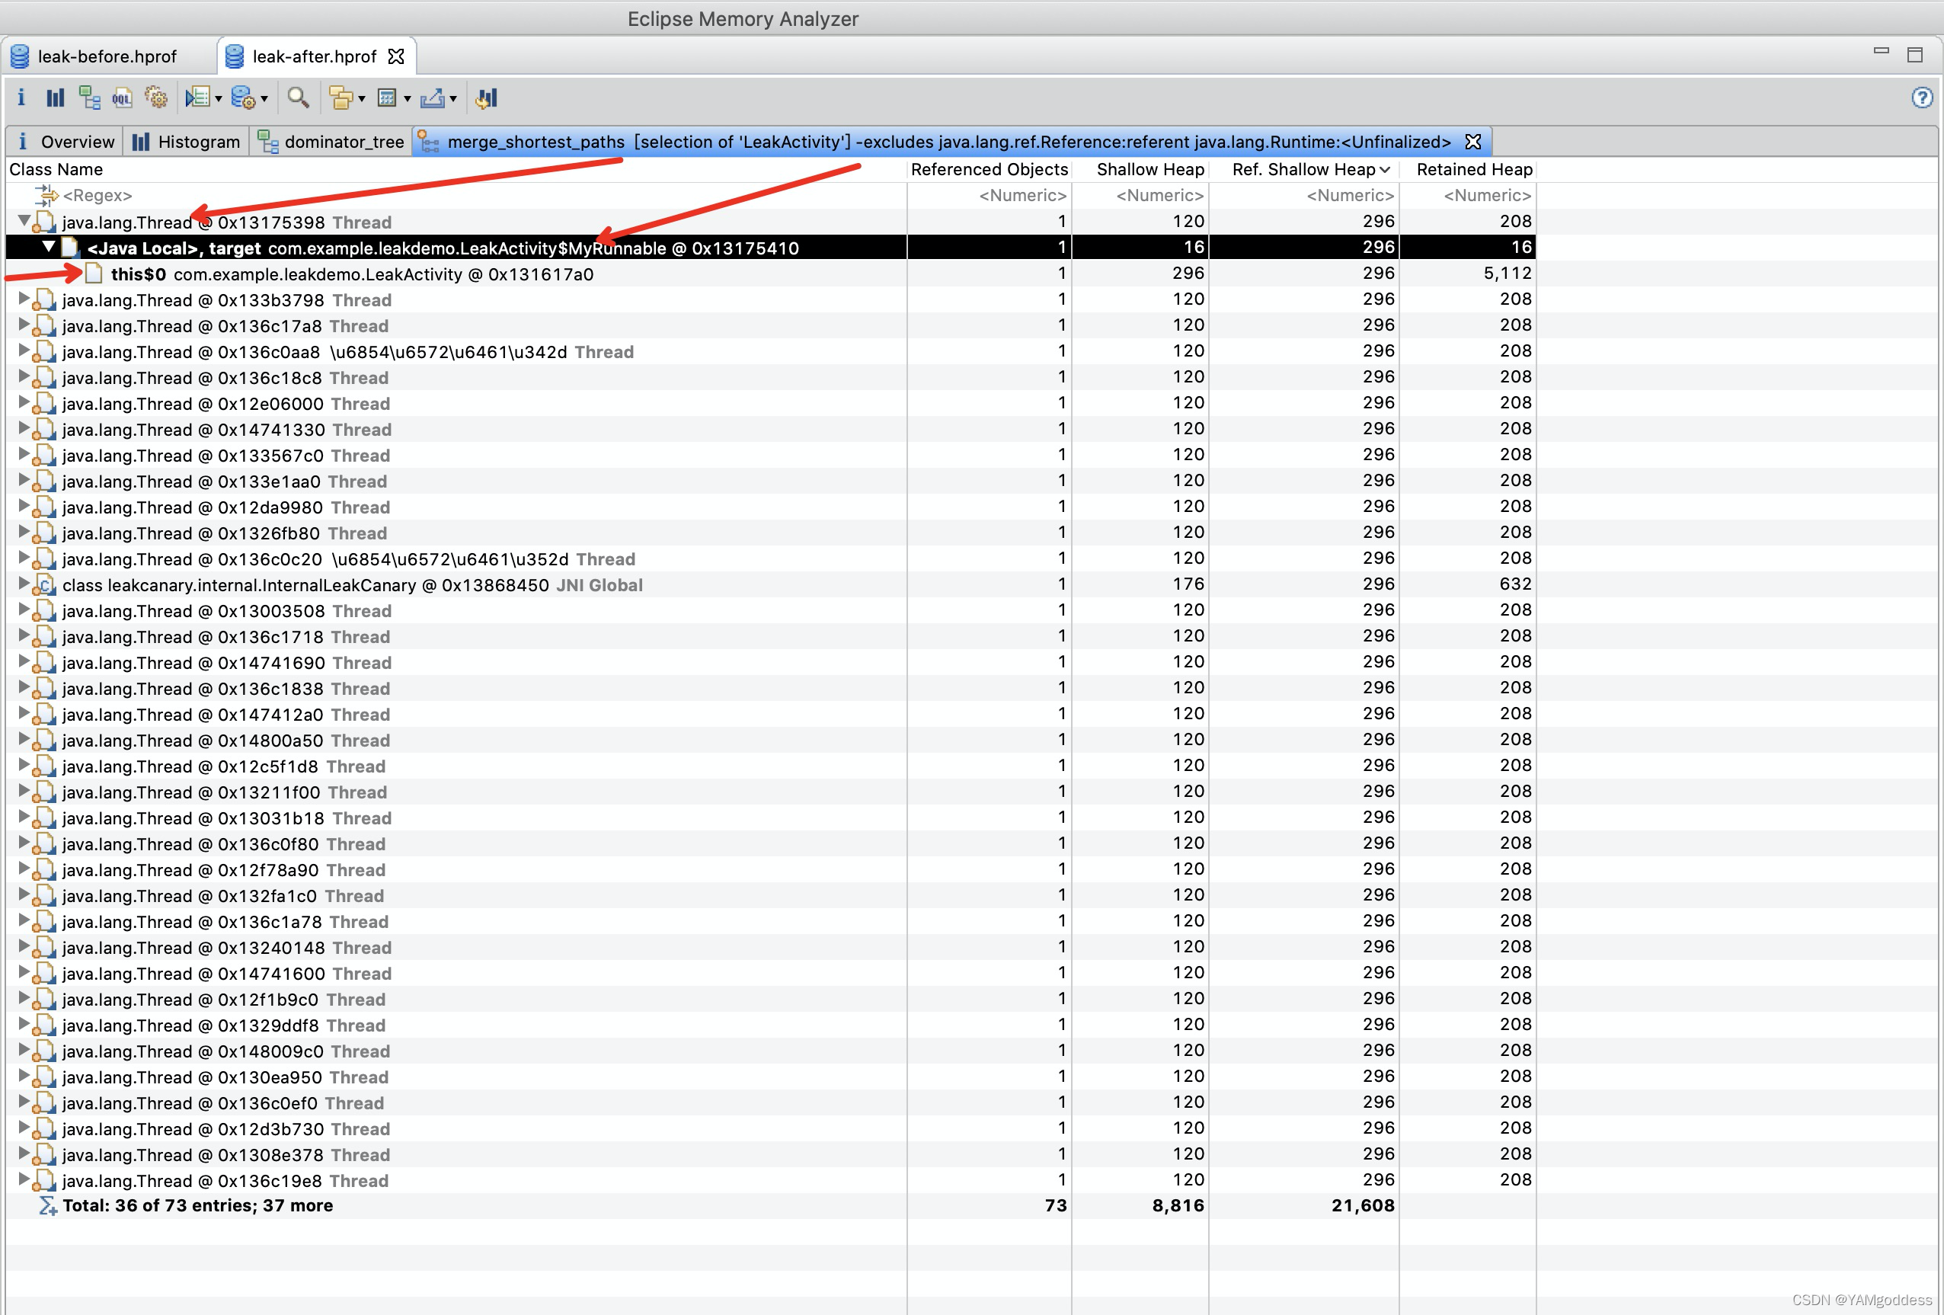Click the sum icon in Total row
The image size is (1944, 1315).
48,1205
